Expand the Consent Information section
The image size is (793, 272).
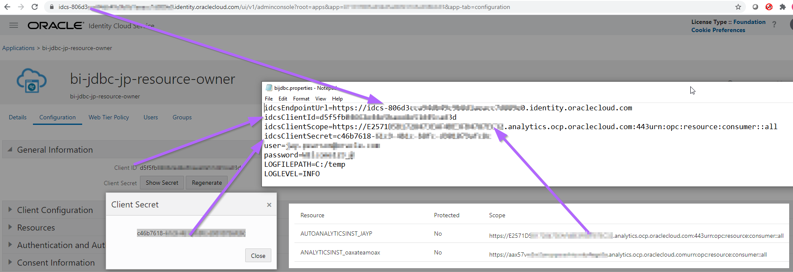click(10, 262)
